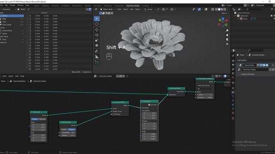The width and height of the screenshot is (275, 154).
Task: Select the Edge domain row in spreadsheet
Action: [12, 19]
